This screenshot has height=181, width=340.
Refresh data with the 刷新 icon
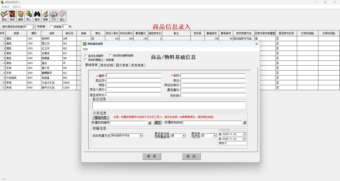coord(45,16)
